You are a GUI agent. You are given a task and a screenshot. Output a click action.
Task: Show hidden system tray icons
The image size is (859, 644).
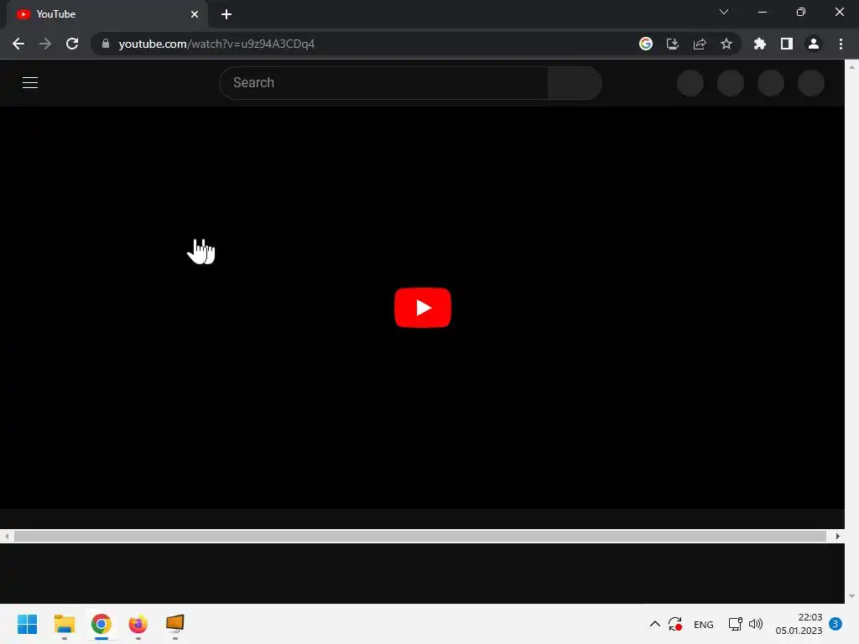coord(654,624)
